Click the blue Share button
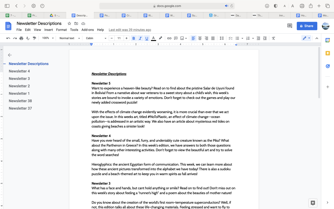Viewport: 334px width, 209px height. [x=307, y=26]
